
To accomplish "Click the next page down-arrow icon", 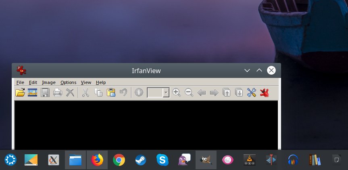I will point(239,92).
